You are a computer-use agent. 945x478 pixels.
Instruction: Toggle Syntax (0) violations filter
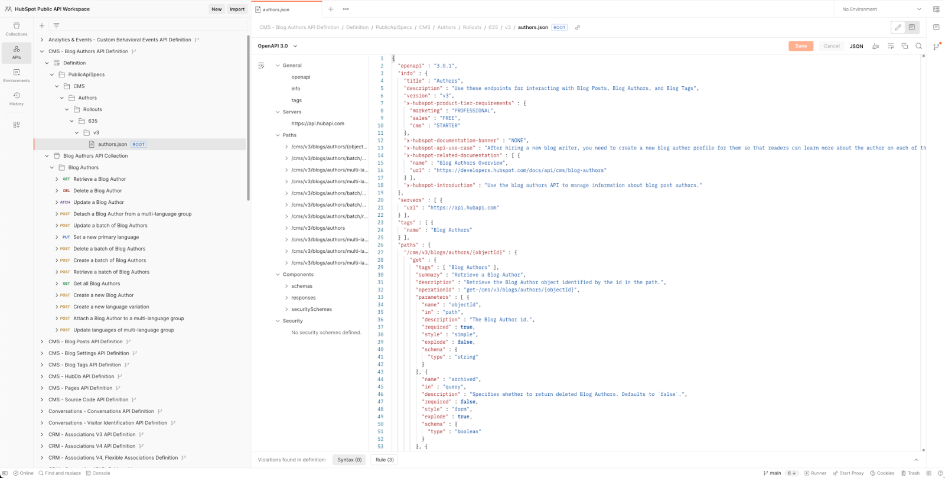(349, 460)
